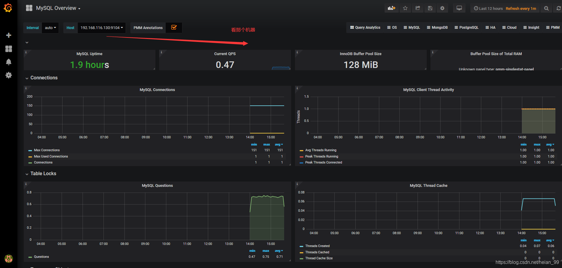Click the Create plus icon in sidebar
The image size is (562, 268).
[9, 35]
